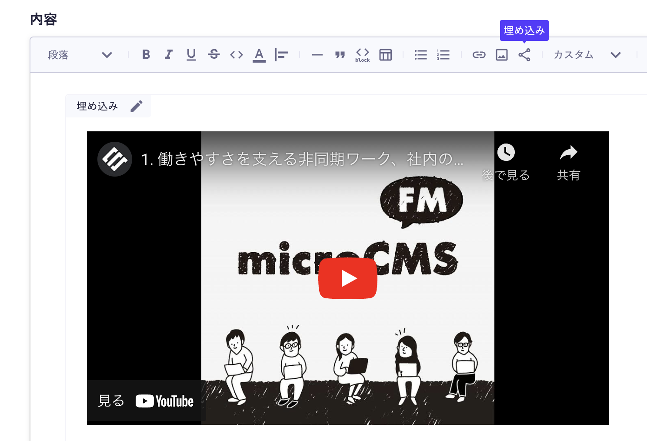Apply inline code formatting
647x441 pixels.
click(x=236, y=54)
